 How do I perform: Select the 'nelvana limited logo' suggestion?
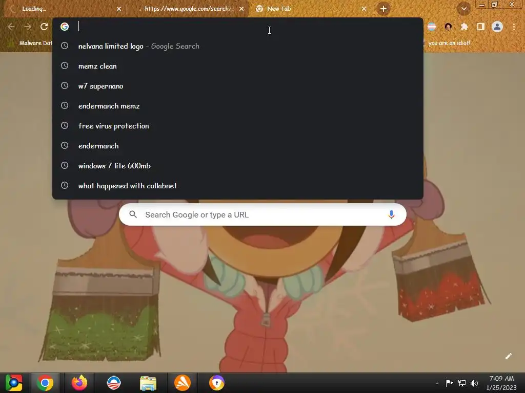click(238, 46)
